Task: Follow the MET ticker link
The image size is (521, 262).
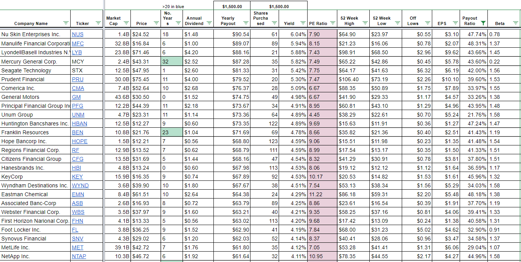Action: click(78, 247)
